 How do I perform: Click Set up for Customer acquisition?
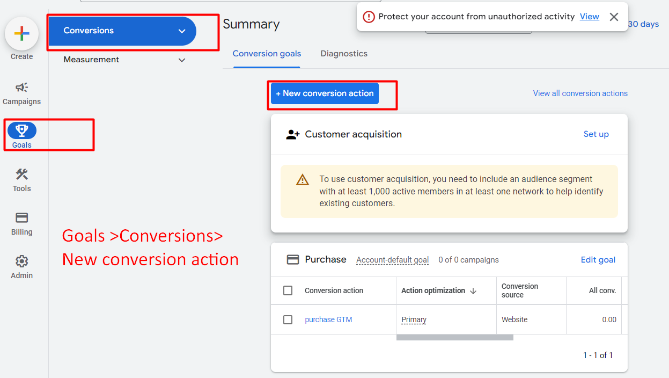(596, 134)
